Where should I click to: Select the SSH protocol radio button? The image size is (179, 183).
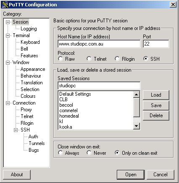coord(146,59)
